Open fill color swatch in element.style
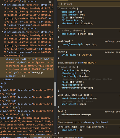Image resolution: width=120 pixels, height=138 pixels. 71,18
